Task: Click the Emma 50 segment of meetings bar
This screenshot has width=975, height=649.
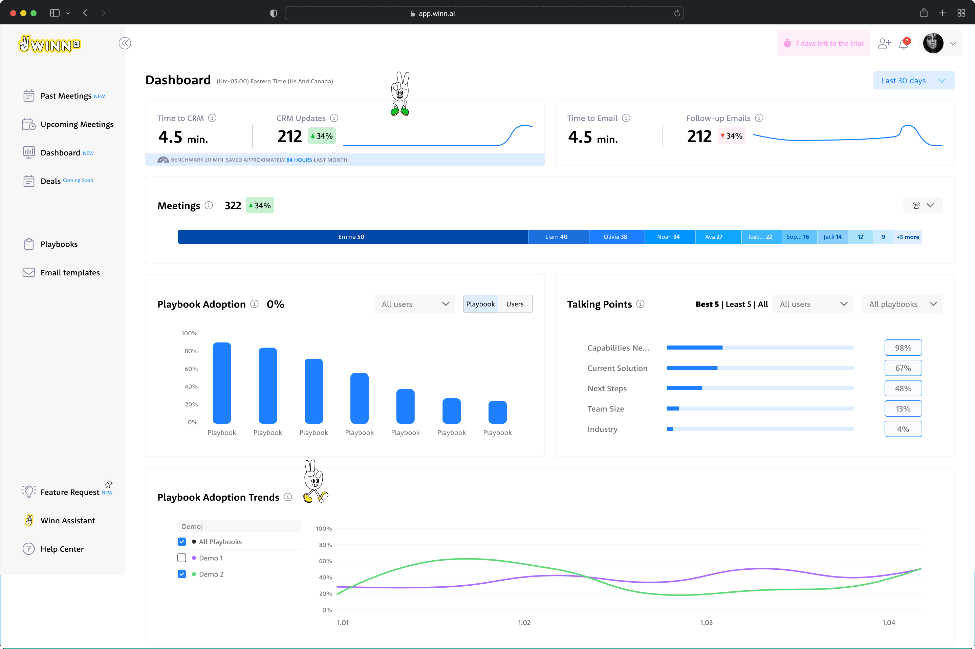Action: (352, 237)
